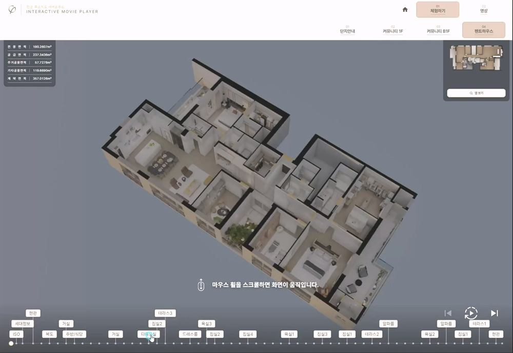Jump to the 침실4 marker
Screen dimensions: 513x353
248,334
